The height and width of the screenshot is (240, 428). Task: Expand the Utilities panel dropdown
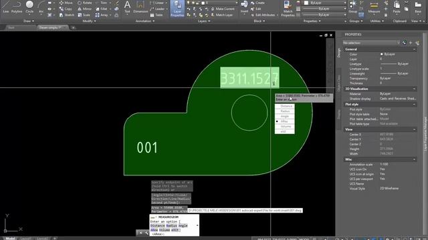point(377,21)
